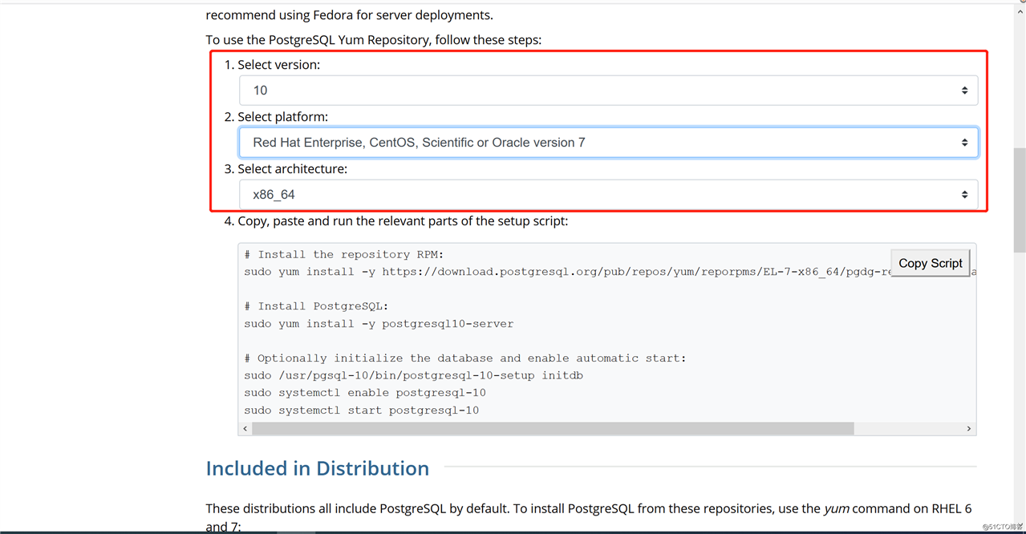The height and width of the screenshot is (534, 1026).
Task: Click the postgresql-10-setup initdb command line
Action: 414,375
